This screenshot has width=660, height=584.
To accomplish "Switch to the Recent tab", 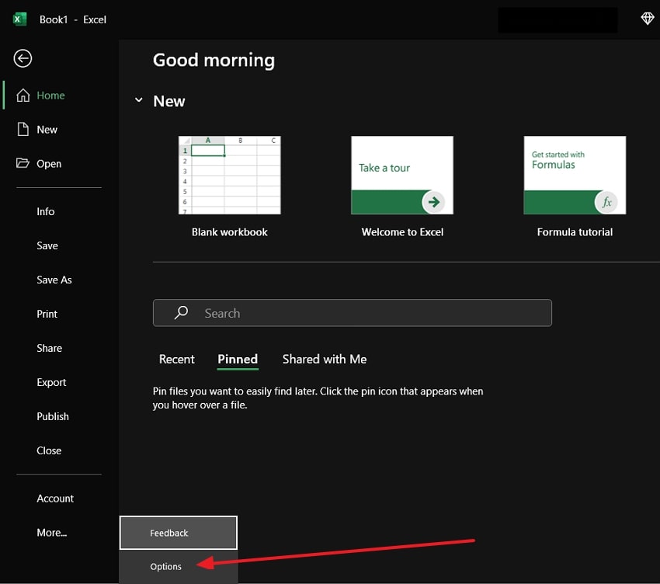I will (176, 359).
